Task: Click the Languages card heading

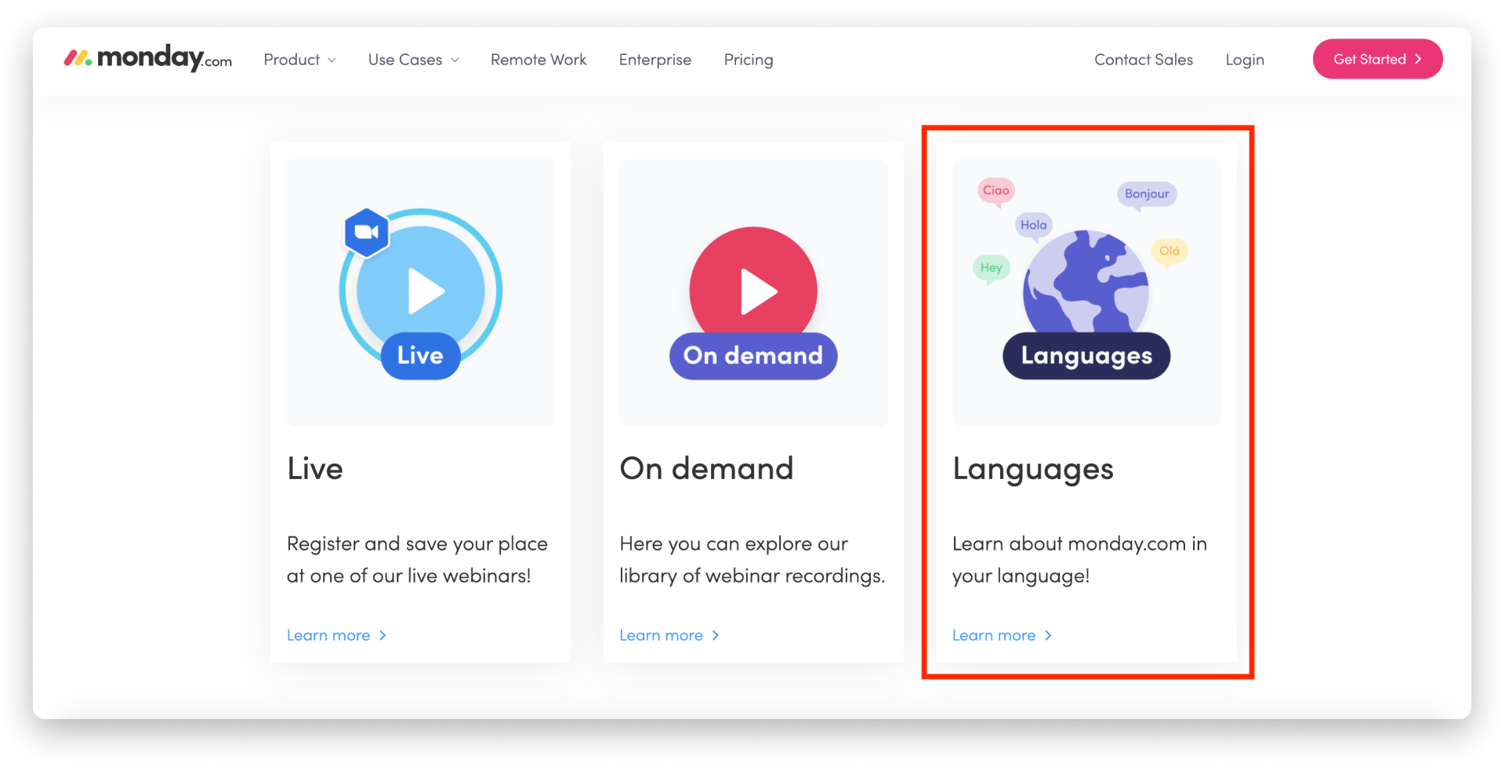Action: pos(1033,470)
